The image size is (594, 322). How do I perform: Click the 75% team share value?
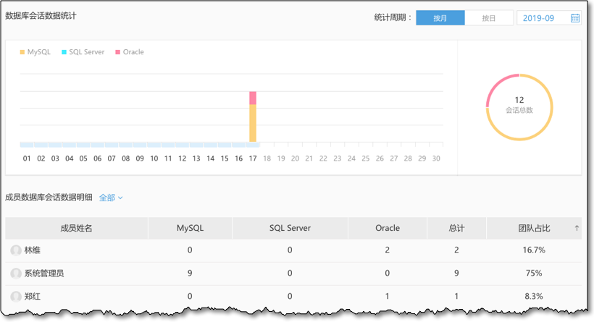tap(534, 274)
